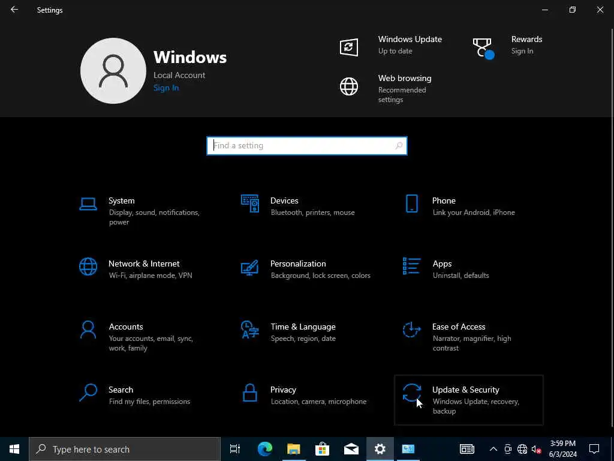Open Web browsing Recommended settings
This screenshot has height=461, width=614.
402,94
